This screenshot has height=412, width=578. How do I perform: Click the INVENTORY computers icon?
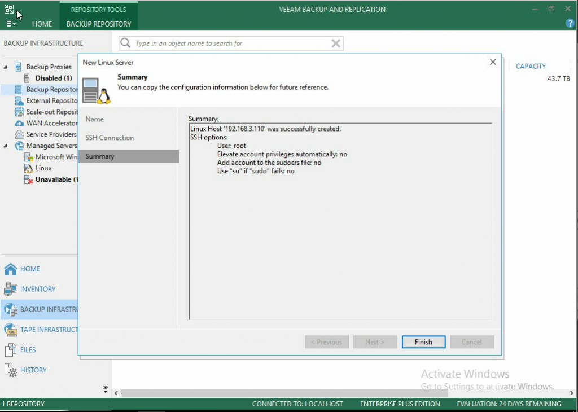[x=11, y=290]
